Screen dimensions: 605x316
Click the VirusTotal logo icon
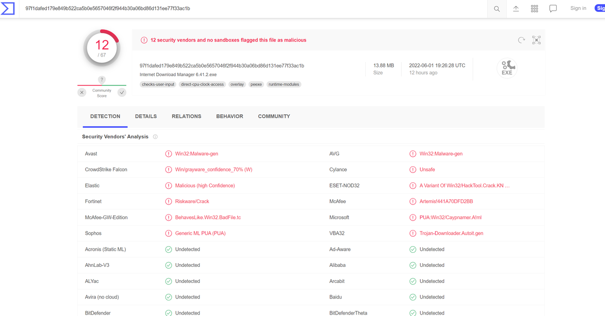tap(8, 9)
